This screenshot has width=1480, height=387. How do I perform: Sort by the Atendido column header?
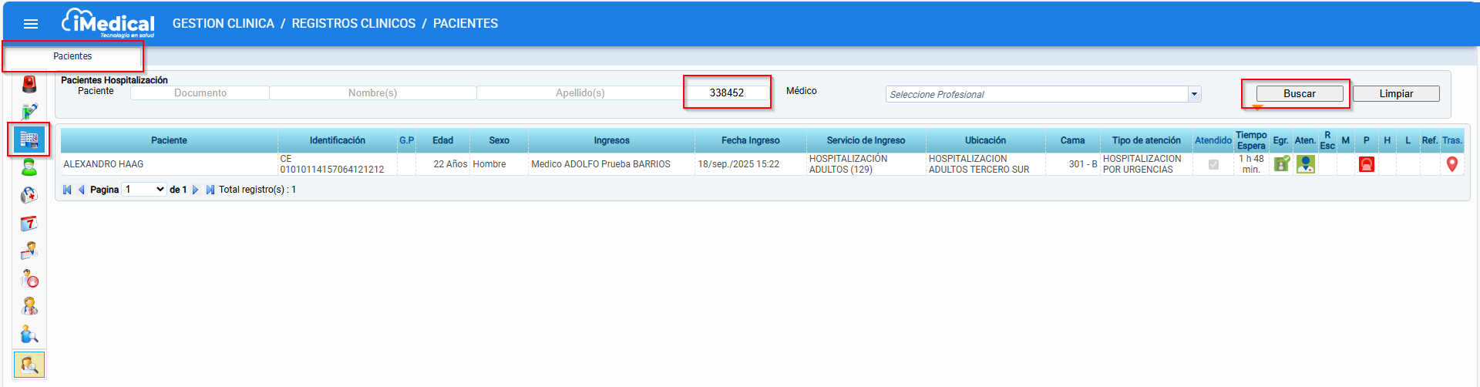(x=1213, y=140)
